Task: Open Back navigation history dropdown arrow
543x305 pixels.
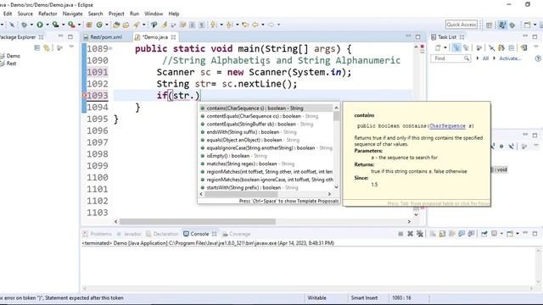Action: click(x=263, y=25)
